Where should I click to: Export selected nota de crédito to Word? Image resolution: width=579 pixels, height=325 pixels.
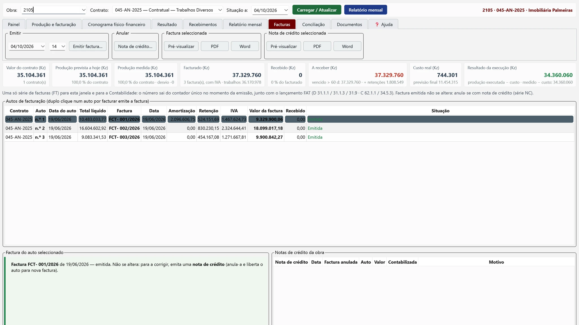347,46
